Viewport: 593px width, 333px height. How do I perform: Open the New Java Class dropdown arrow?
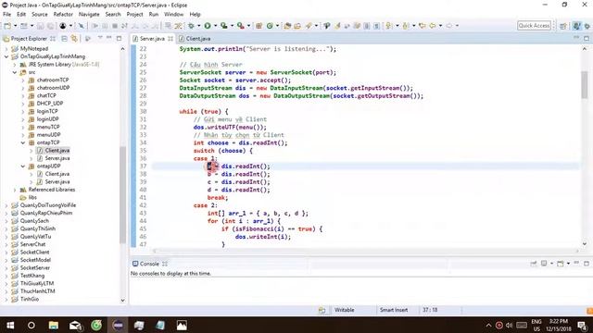pyautogui.click(x=277, y=26)
